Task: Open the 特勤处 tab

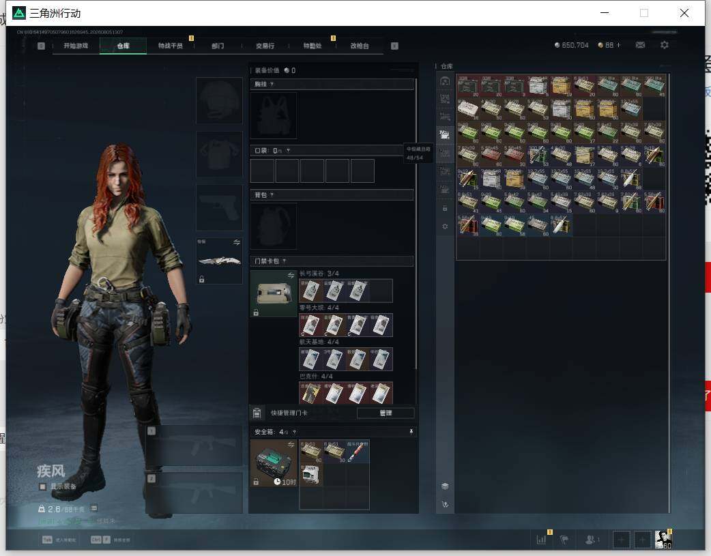Action: [x=313, y=46]
